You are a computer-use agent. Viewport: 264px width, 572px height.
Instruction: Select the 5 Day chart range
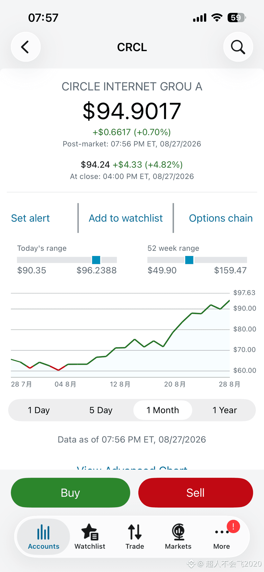coord(101,410)
